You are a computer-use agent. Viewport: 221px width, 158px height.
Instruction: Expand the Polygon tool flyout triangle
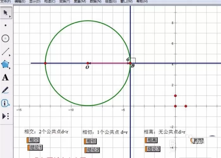[10, 68]
